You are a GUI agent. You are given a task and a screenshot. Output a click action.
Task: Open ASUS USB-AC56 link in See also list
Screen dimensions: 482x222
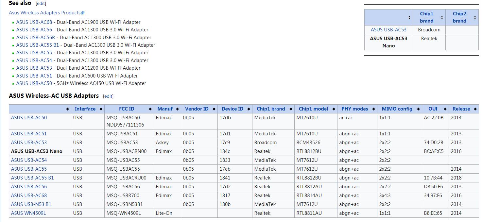tap(34, 30)
